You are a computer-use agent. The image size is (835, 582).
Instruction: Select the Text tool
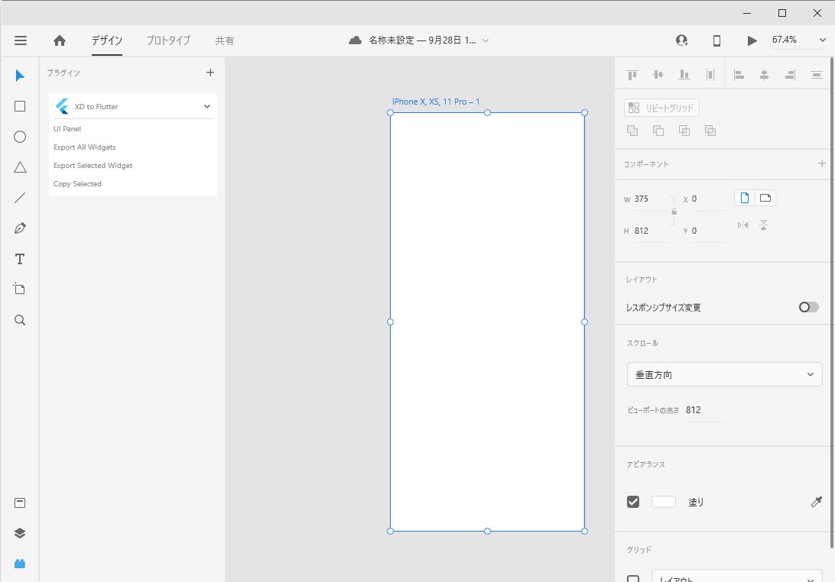pos(20,259)
